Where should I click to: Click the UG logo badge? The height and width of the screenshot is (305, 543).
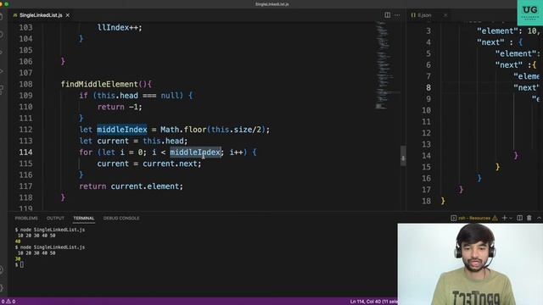pos(529,13)
